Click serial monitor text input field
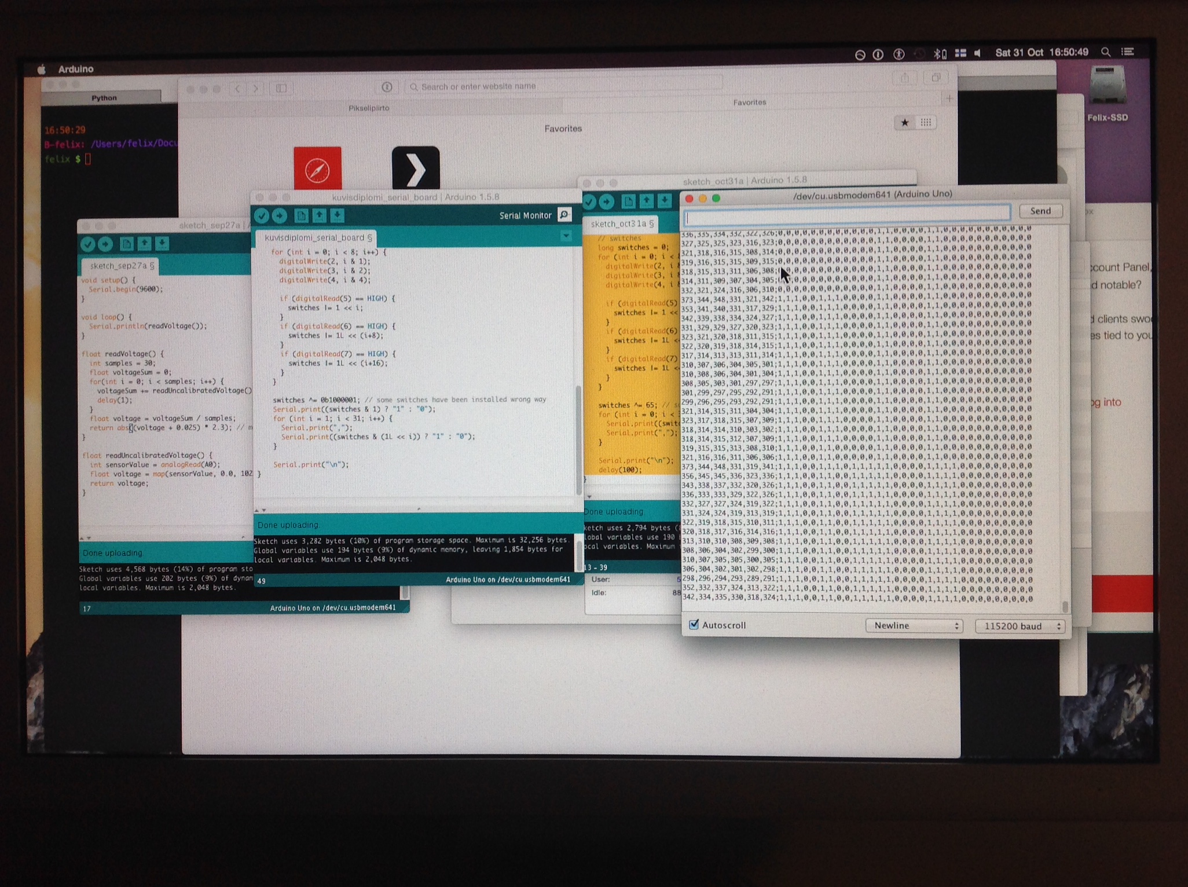The image size is (1188, 887). tap(847, 217)
